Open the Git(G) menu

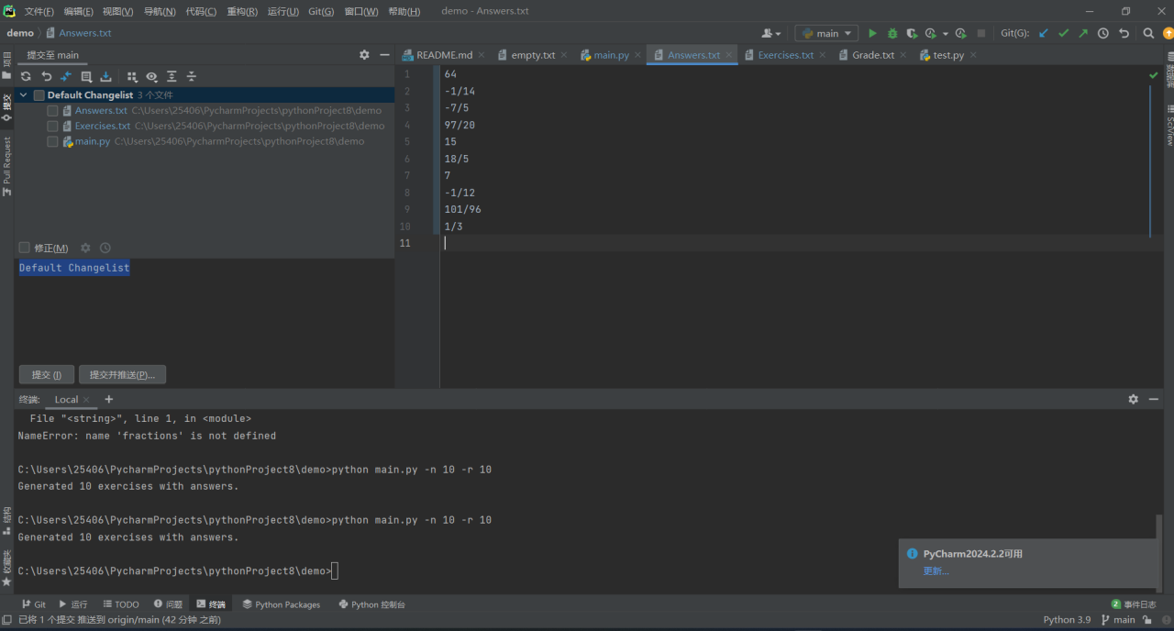[321, 11]
